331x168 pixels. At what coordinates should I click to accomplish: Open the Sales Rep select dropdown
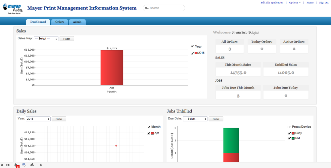pos(46,39)
